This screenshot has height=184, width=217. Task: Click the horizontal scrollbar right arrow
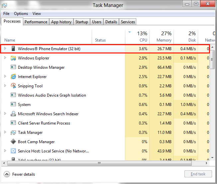coord(207,163)
